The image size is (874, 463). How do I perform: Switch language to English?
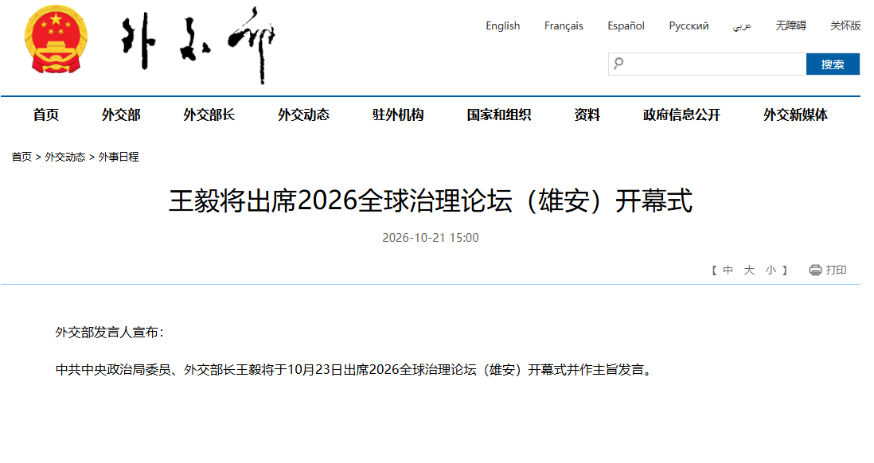pyautogui.click(x=502, y=25)
